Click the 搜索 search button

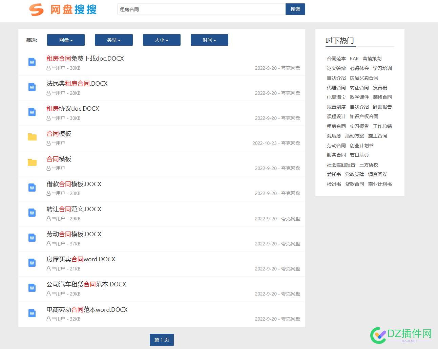click(295, 9)
